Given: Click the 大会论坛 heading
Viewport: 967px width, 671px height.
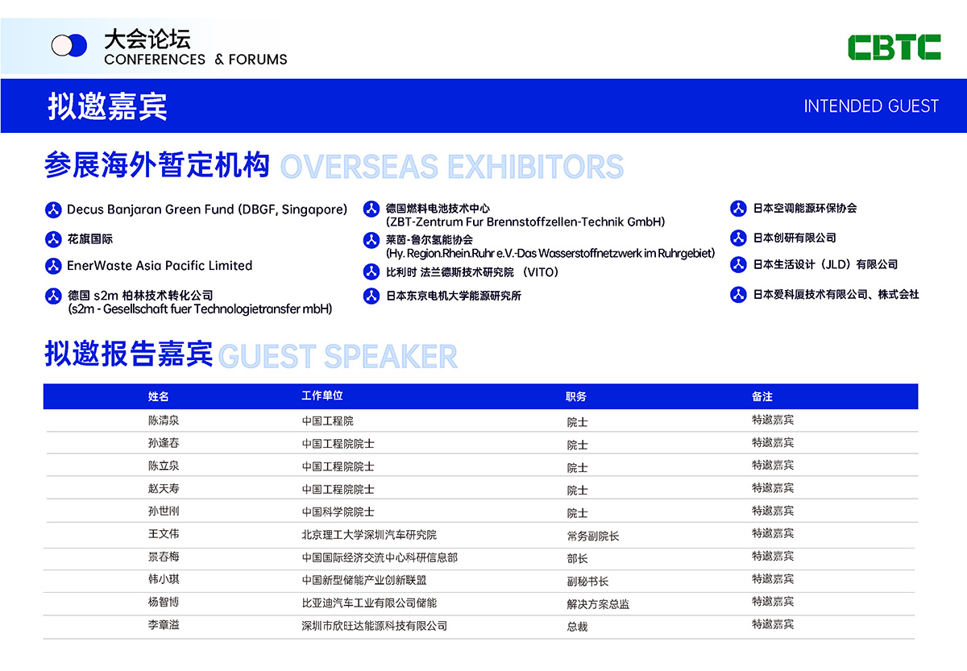Looking at the screenshot, I should [147, 38].
